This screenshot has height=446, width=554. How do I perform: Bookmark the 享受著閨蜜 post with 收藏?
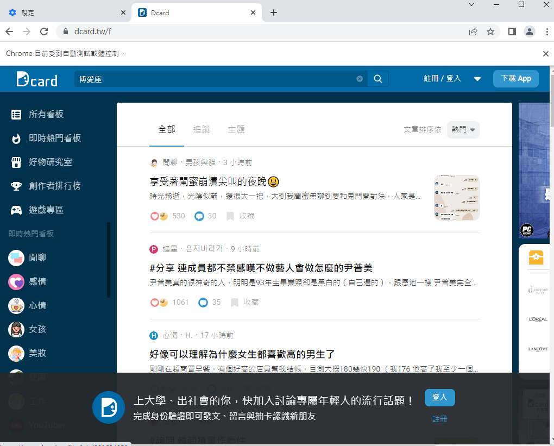pos(240,216)
